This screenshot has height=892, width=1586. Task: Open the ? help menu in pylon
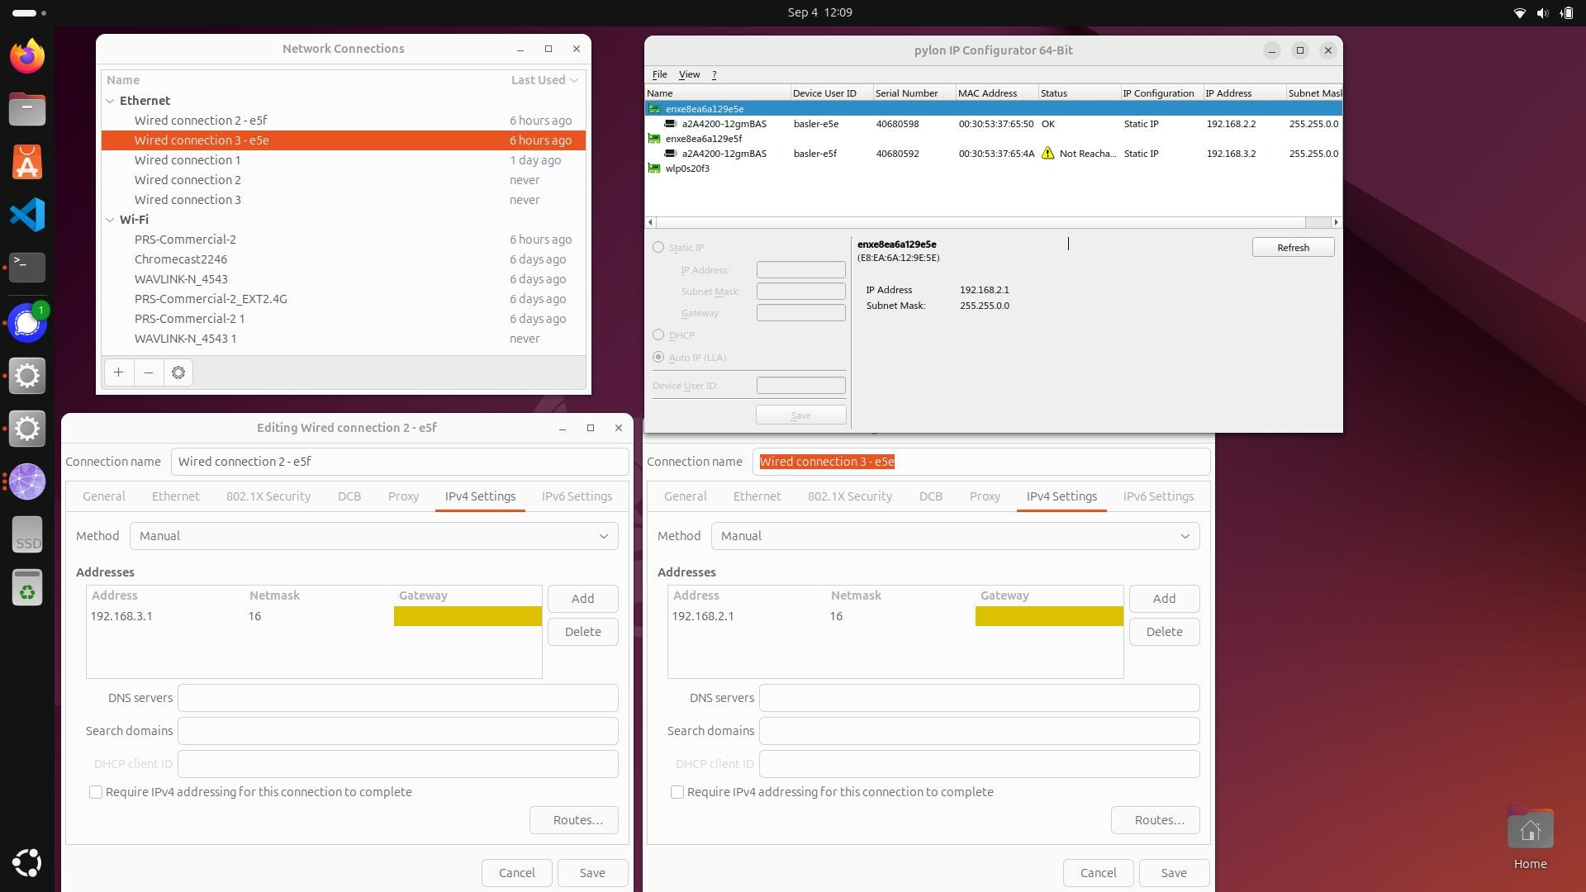(x=714, y=74)
